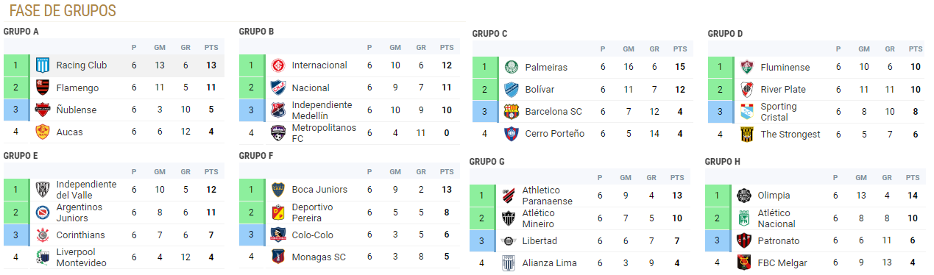
Task: Click the Barcelona SC crest icon
Action: (512, 112)
